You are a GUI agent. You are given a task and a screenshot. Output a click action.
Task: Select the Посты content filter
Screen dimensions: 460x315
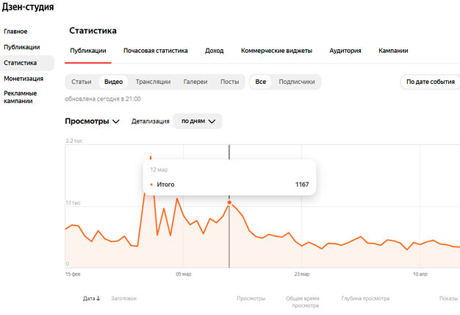(x=229, y=82)
